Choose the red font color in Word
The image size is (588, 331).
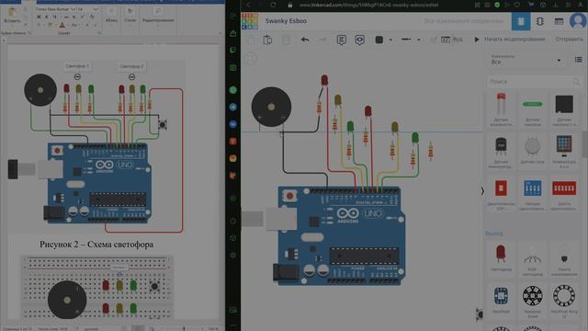tap(62, 25)
